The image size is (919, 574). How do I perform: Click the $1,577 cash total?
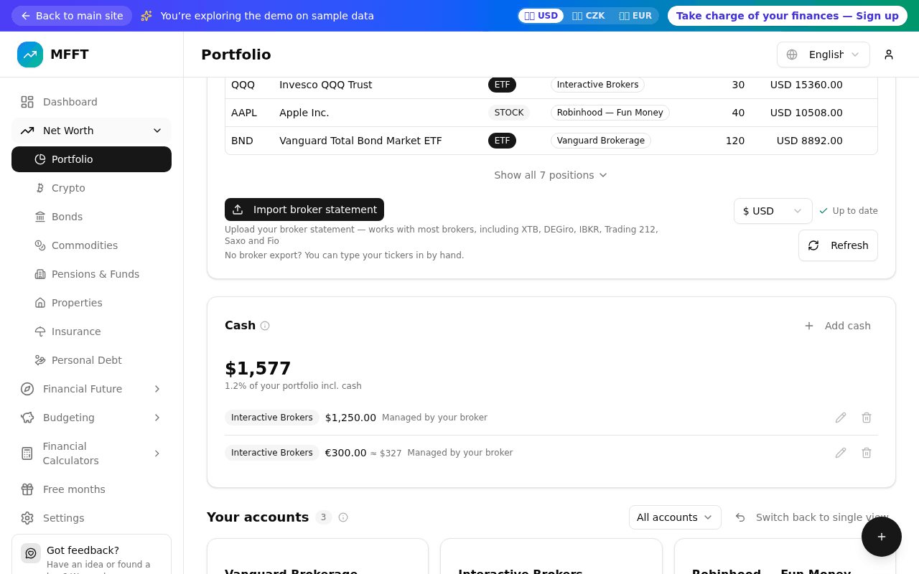[x=258, y=369]
